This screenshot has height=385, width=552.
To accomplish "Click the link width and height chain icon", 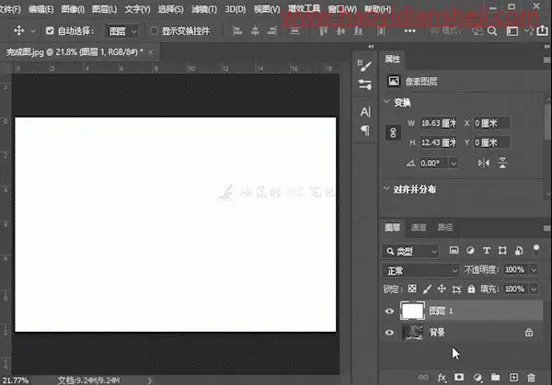I will pos(393,132).
